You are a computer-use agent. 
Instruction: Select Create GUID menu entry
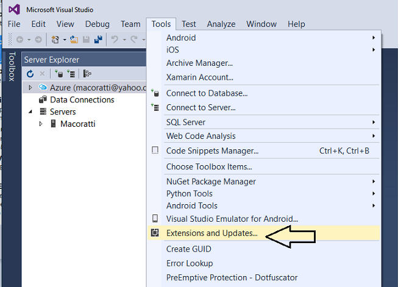tap(264, 249)
